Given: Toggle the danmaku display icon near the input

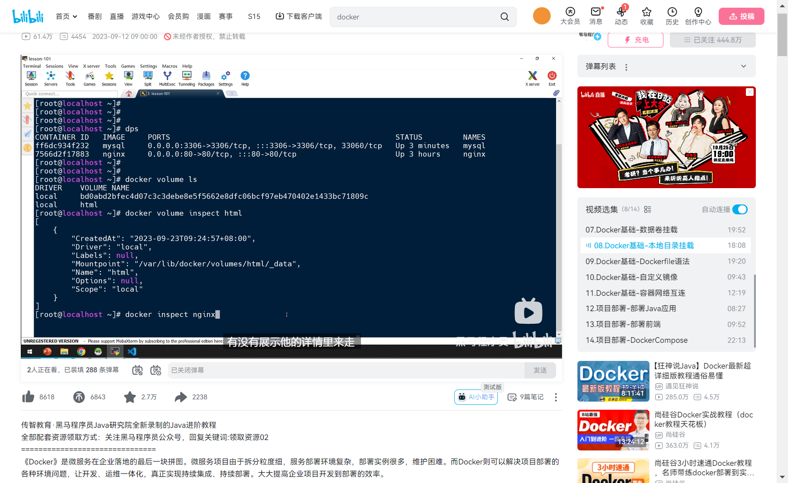Looking at the screenshot, I should coord(137,370).
